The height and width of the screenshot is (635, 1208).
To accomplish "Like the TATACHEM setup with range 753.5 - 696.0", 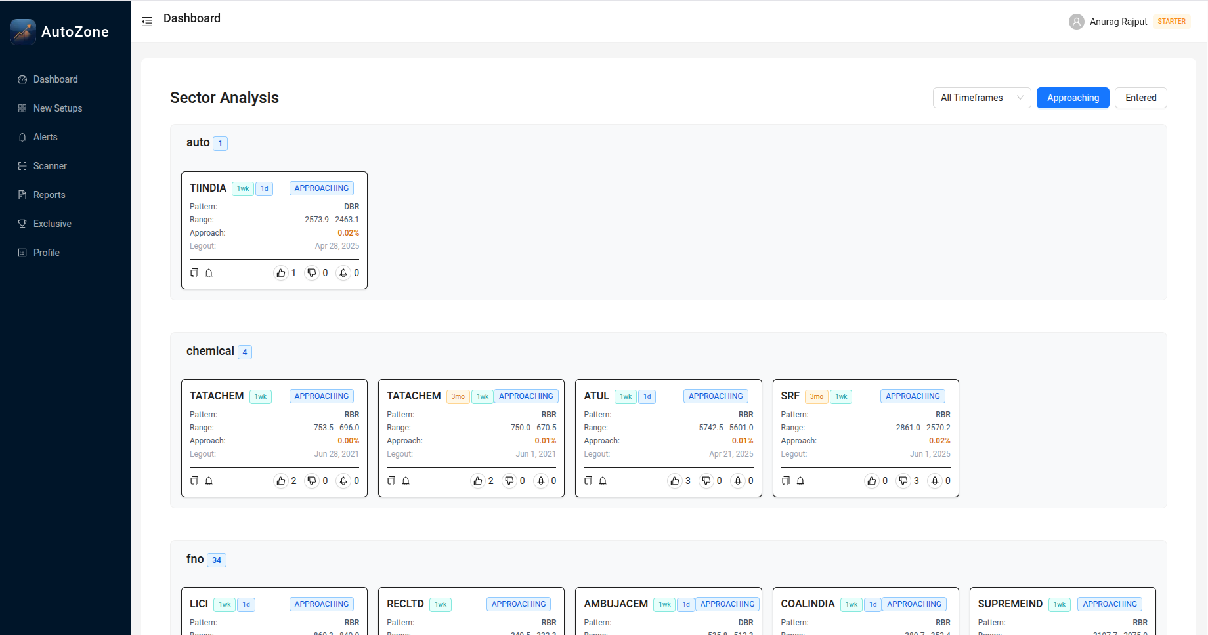I will pyautogui.click(x=281, y=481).
